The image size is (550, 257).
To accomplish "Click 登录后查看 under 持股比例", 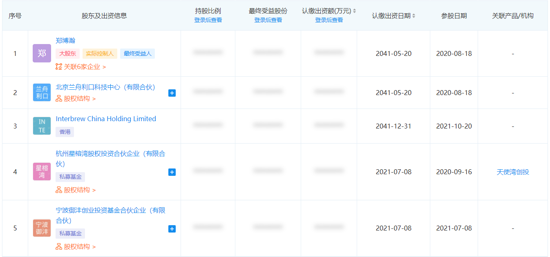I will pos(208,20).
